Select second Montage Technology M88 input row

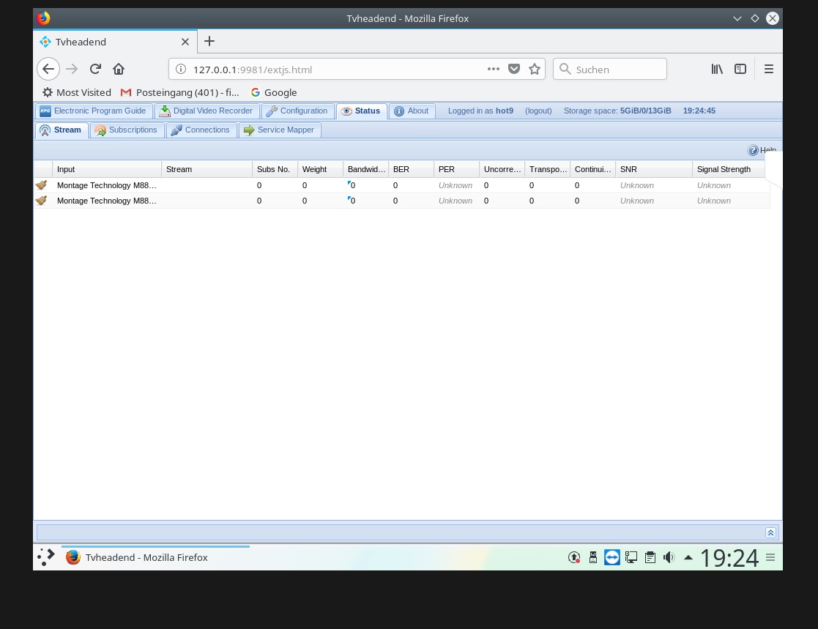402,201
